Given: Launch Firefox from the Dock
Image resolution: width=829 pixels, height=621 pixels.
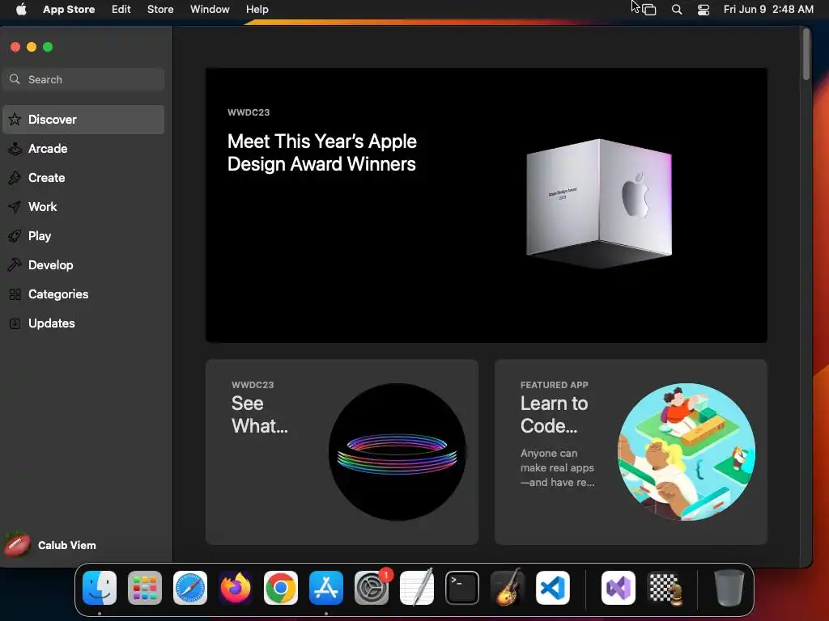Looking at the screenshot, I should tap(236, 587).
